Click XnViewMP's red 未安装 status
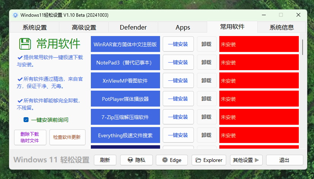The height and width of the screenshot is (179, 314). (x=259, y=80)
